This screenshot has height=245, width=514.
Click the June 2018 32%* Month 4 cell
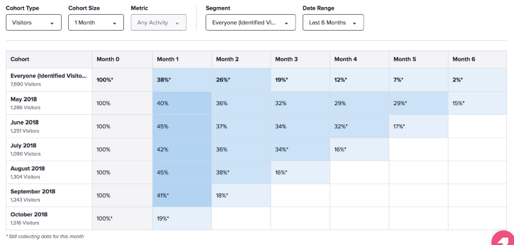point(360,126)
